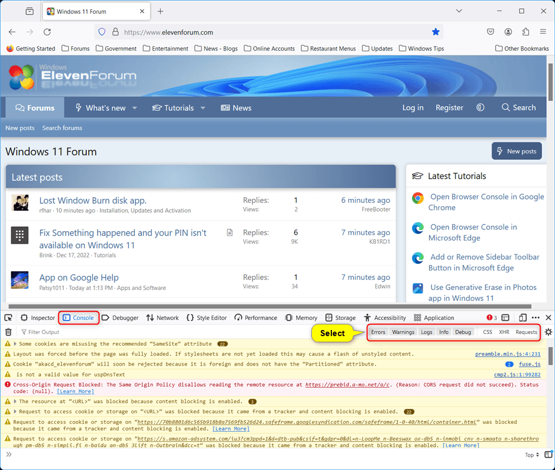Open the Firefox account icon
Image resolution: width=555 pixels, height=470 pixels.
508,32
